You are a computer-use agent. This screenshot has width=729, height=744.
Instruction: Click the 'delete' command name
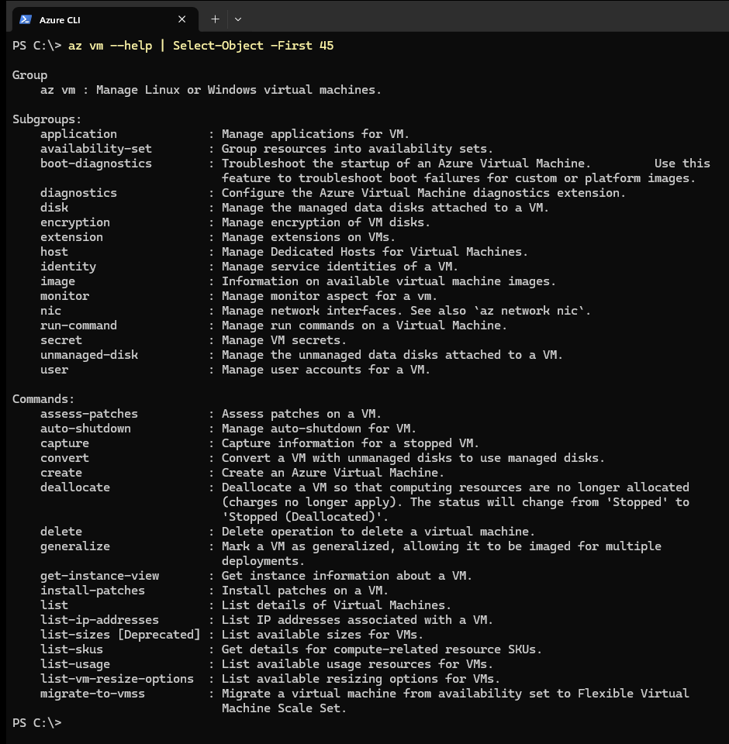61,532
